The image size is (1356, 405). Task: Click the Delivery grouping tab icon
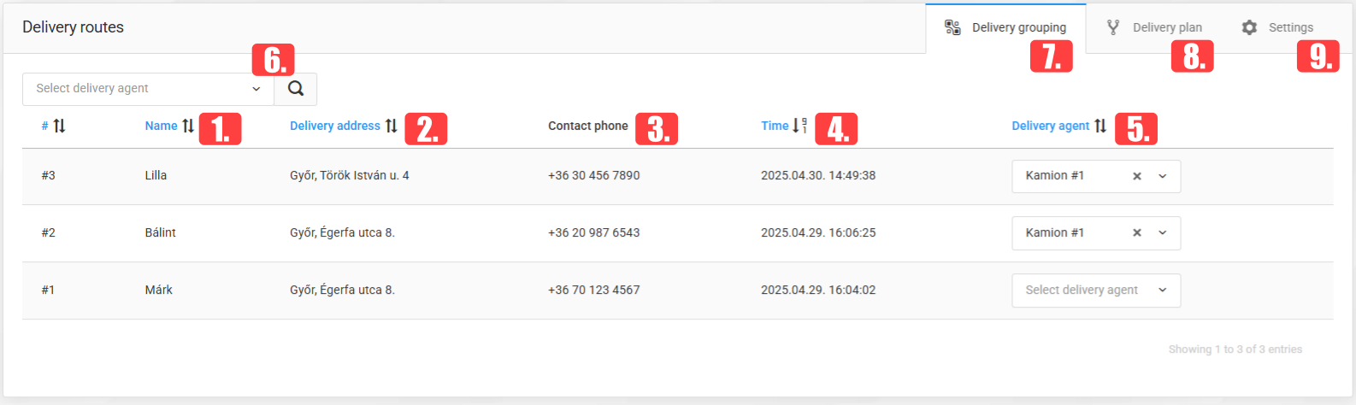click(x=952, y=27)
